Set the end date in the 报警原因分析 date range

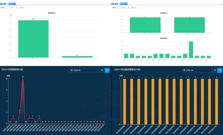click(22, 8)
